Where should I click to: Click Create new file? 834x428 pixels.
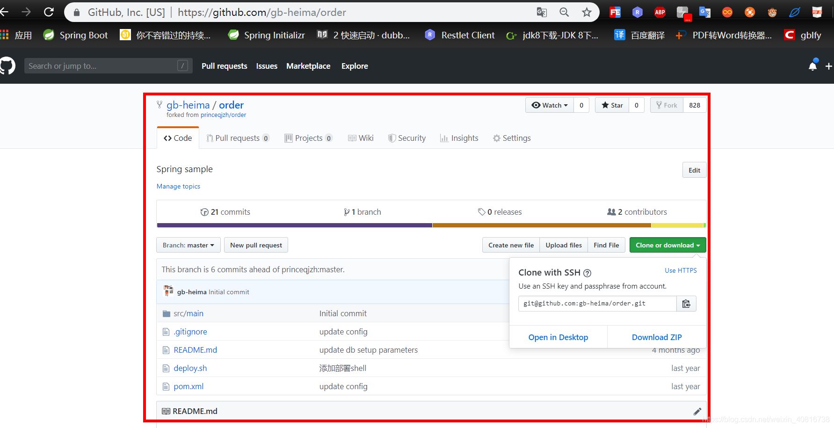click(511, 245)
